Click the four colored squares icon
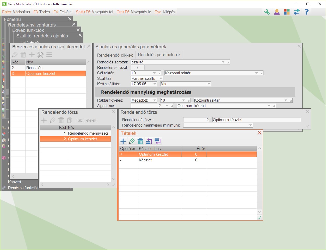The width and height of the screenshot is (326, 250). pos(287,12)
